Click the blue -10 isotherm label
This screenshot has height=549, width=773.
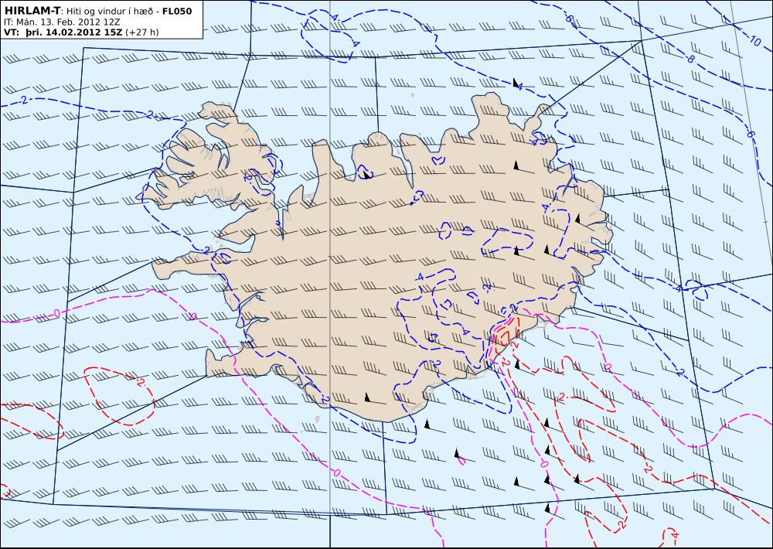click(754, 40)
